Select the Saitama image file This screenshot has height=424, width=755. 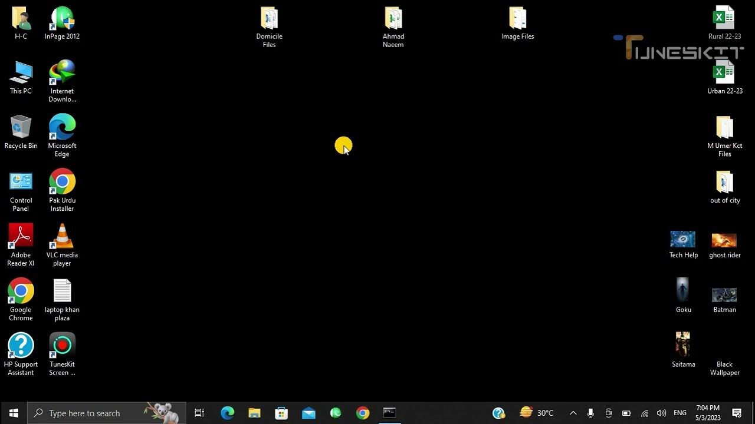click(x=683, y=350)
